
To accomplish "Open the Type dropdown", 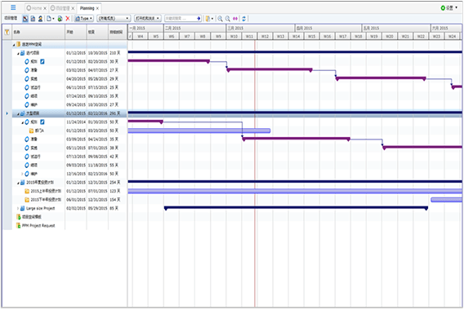I will point(84,18).
